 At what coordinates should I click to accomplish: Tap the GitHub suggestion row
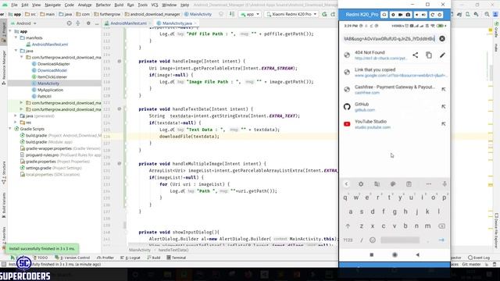(395, 107)
